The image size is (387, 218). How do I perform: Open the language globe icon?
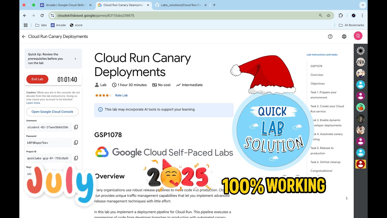[344, 36]
